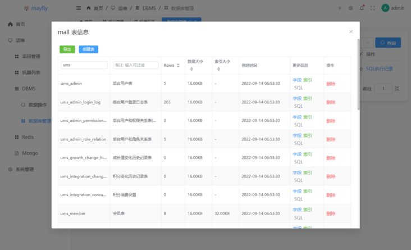
Task: Open 字段 link for ums_admin
Action: tap(297, 80)
